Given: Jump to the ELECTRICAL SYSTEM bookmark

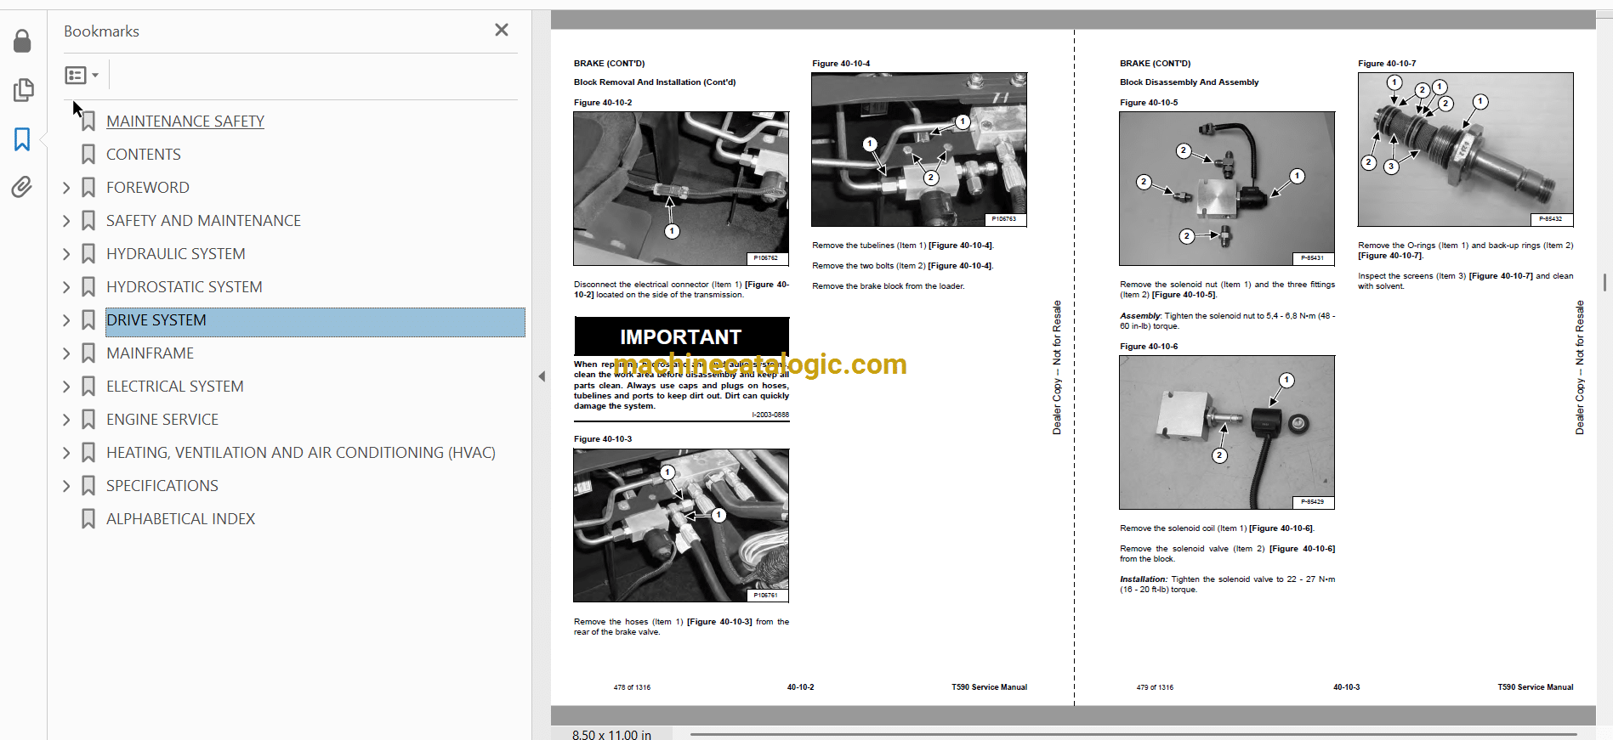Looking at the screenshot, I should click(175, 387).
